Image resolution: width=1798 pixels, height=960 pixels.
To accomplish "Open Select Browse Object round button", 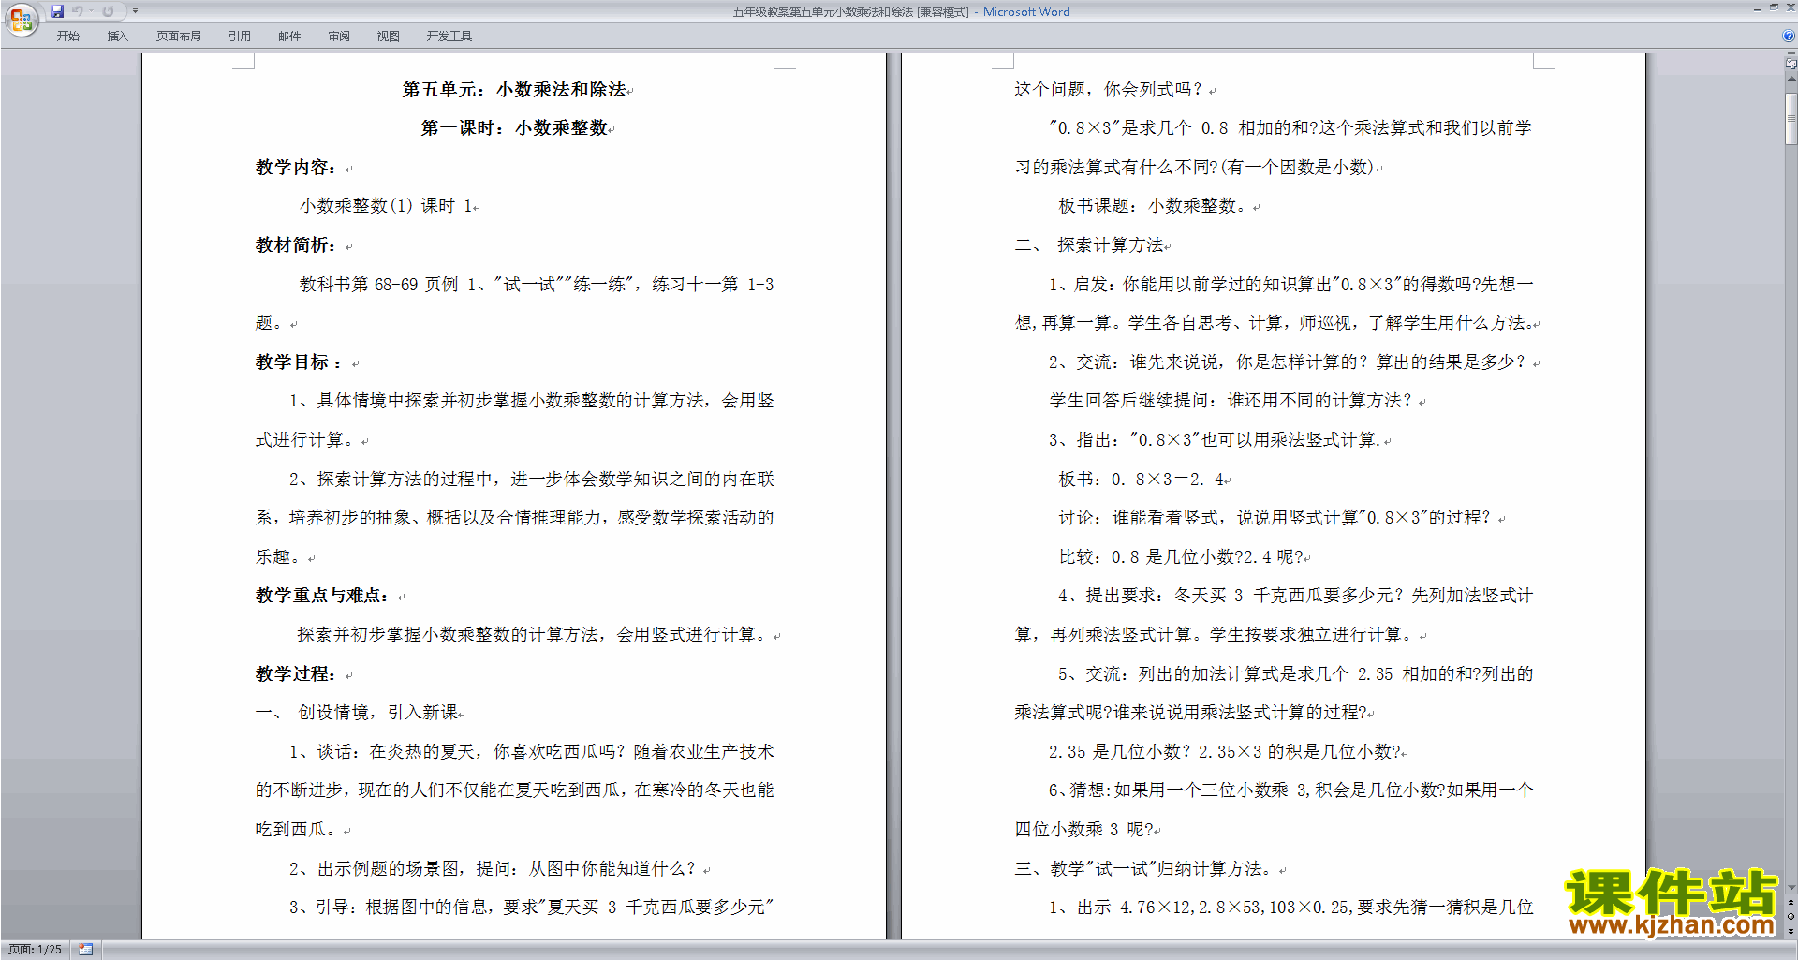I will pyautogui.click(x=1791, y=916).
